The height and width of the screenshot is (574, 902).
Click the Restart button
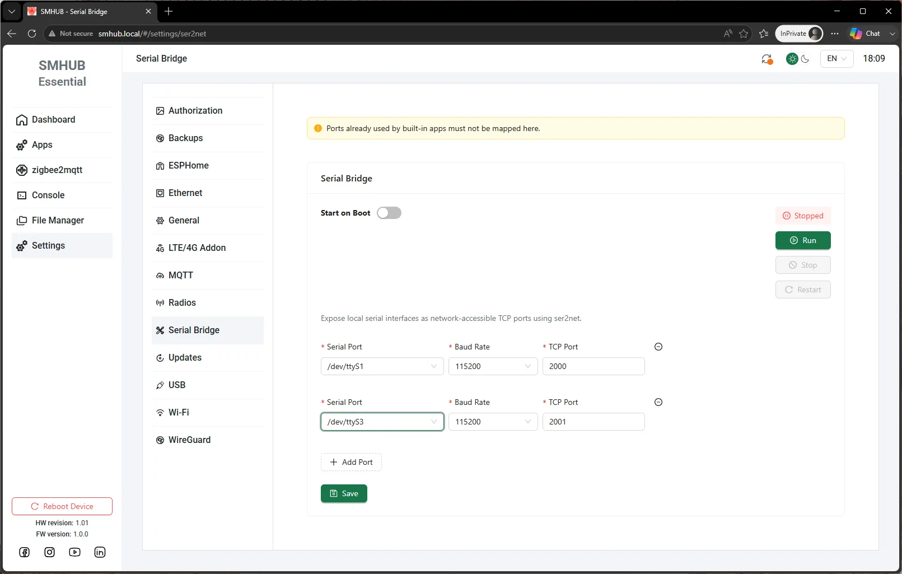click(x=803, y=290)
